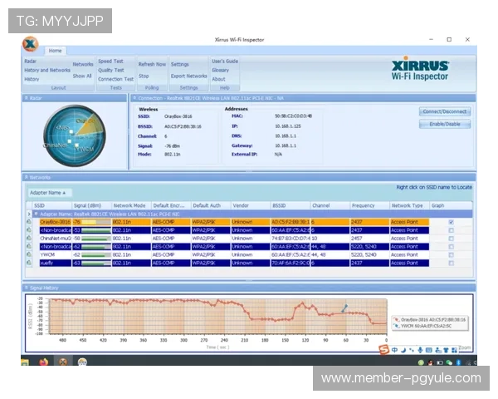Click the network icon beside YWCM row
This screenshot has width=498, height=399.
click(x=29, y=255)
